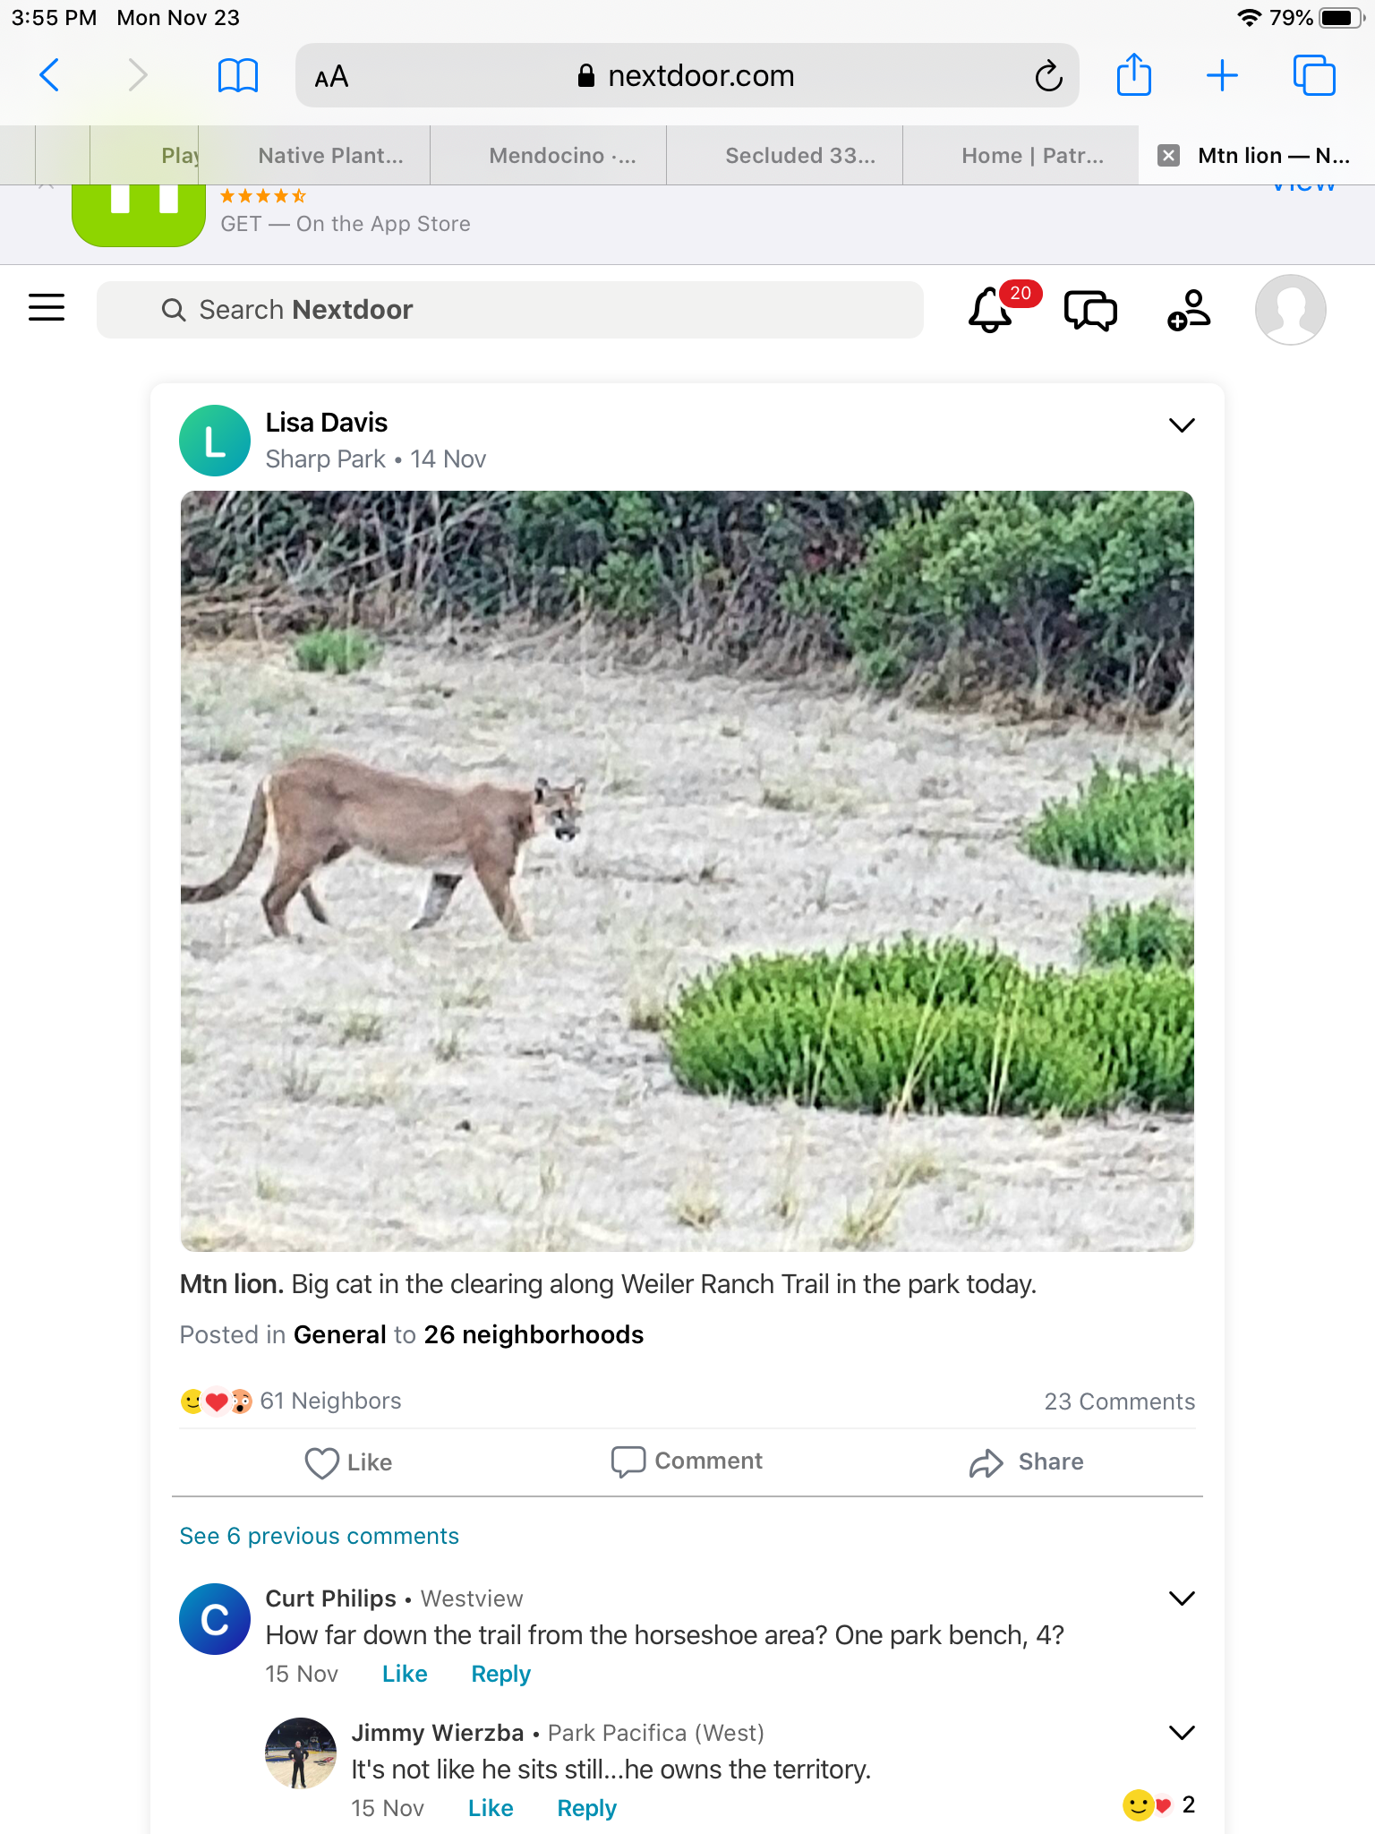Click the invite neighbors icon

[1189, 310]
